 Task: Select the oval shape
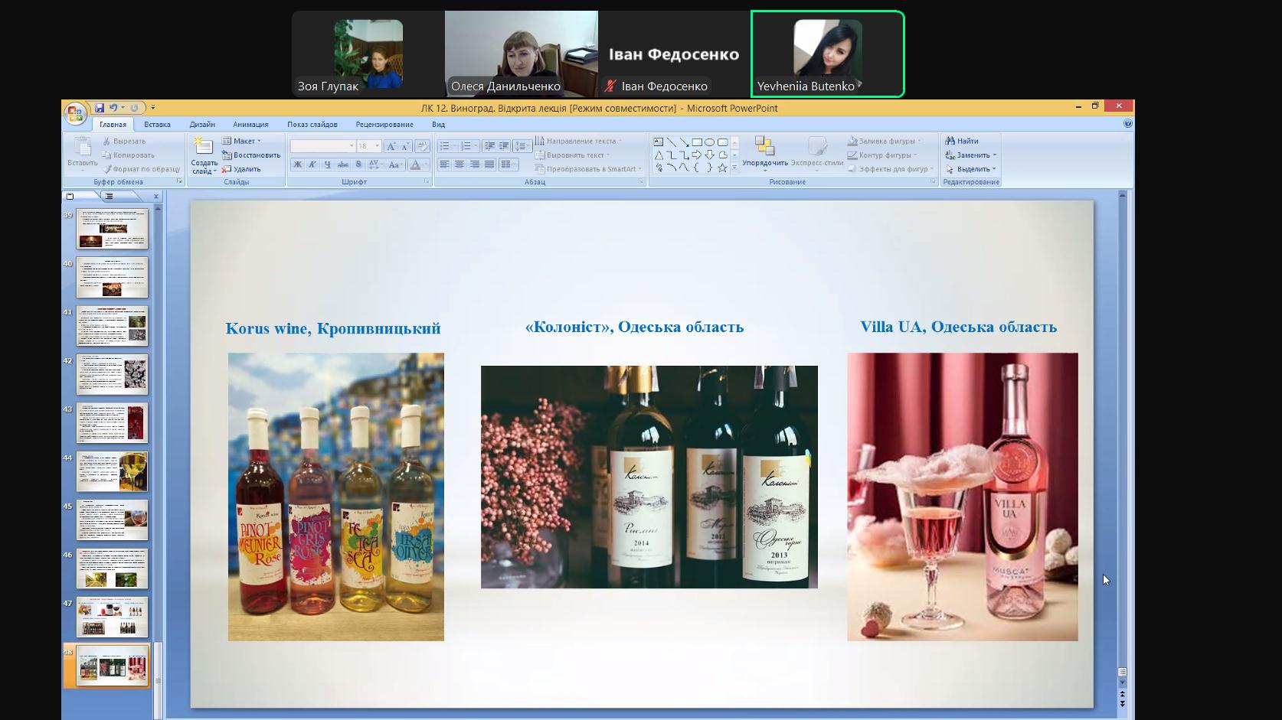pyautogui.click(x=710, y=142)
